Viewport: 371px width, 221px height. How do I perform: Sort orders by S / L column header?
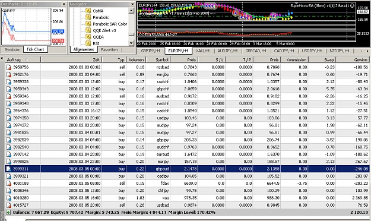212,60
